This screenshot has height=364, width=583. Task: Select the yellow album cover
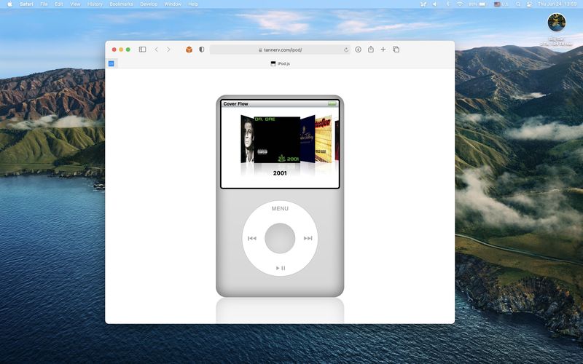pyautogui.click(x=323, y=139)
